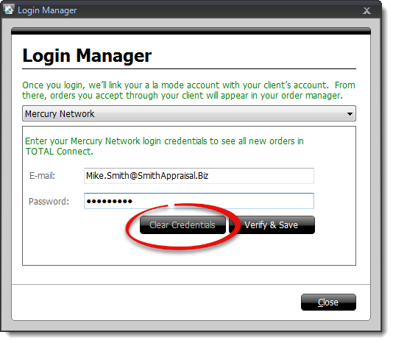Open the Mercury Network client dropdown

point(189,113)
